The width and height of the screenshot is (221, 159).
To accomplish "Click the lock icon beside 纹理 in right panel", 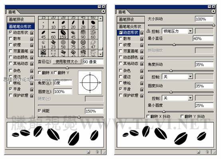I will pos(142,45).
